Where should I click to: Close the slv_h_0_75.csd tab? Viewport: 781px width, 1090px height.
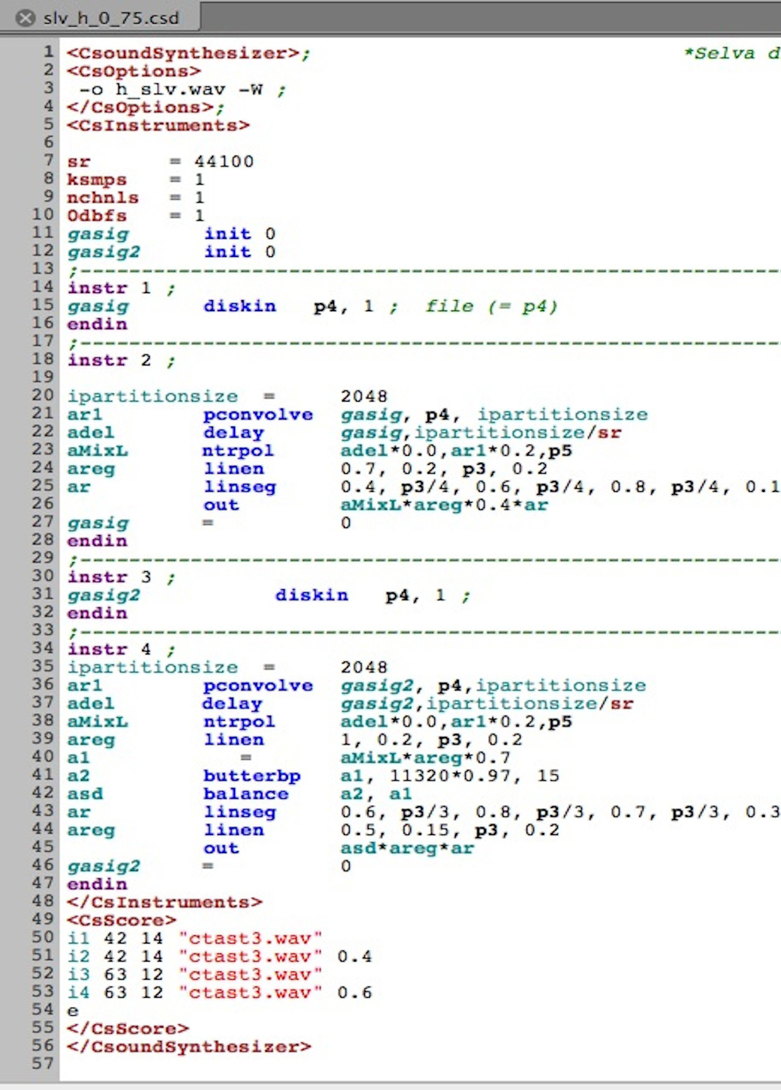26,18
